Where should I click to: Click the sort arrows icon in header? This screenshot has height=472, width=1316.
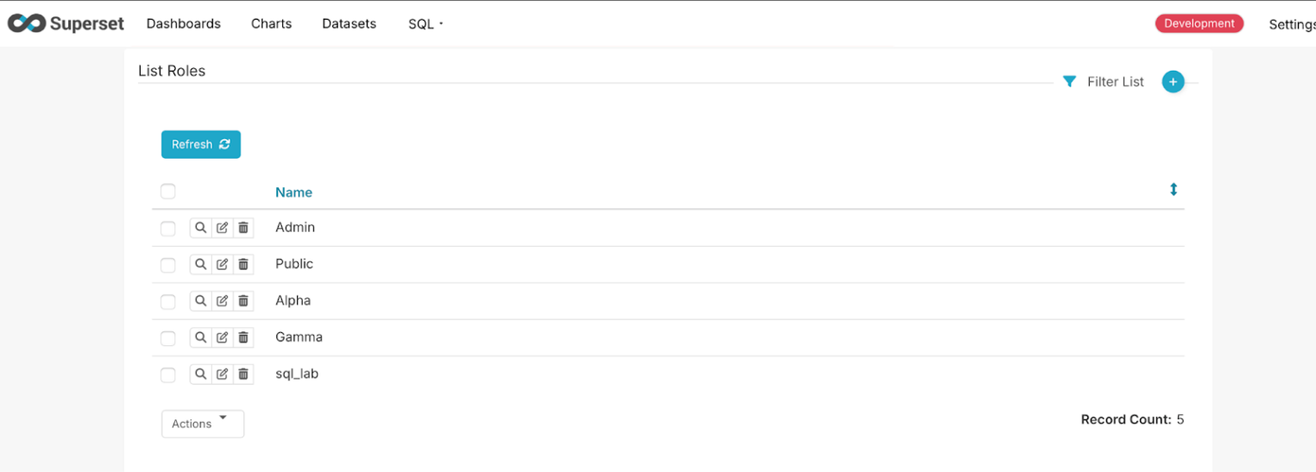(x=1173, y=190)
